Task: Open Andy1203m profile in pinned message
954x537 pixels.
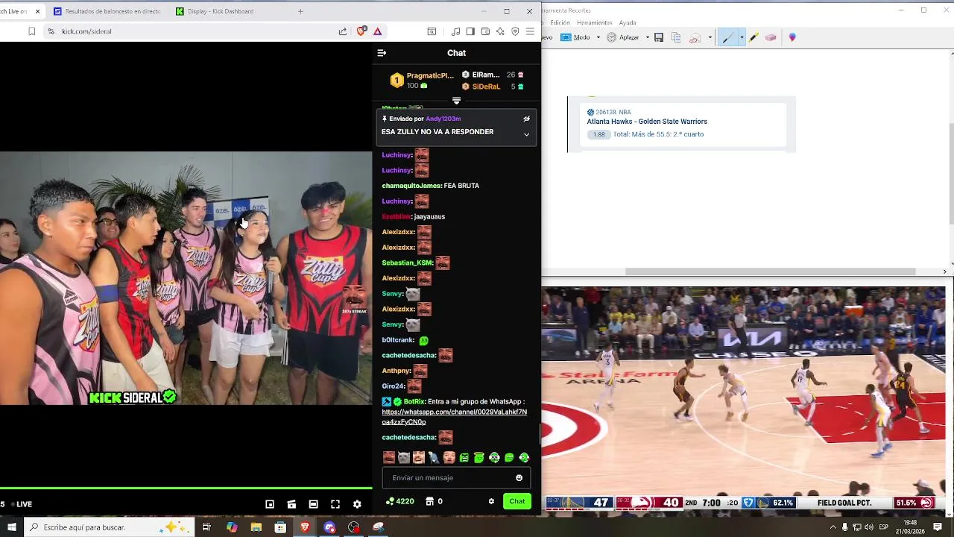Action: (443, 119)
